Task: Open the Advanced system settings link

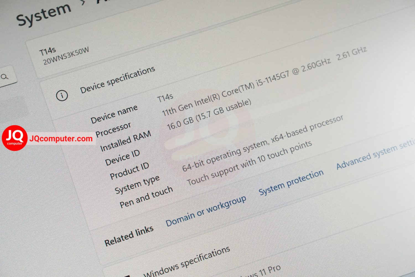Action: (376, 154)
